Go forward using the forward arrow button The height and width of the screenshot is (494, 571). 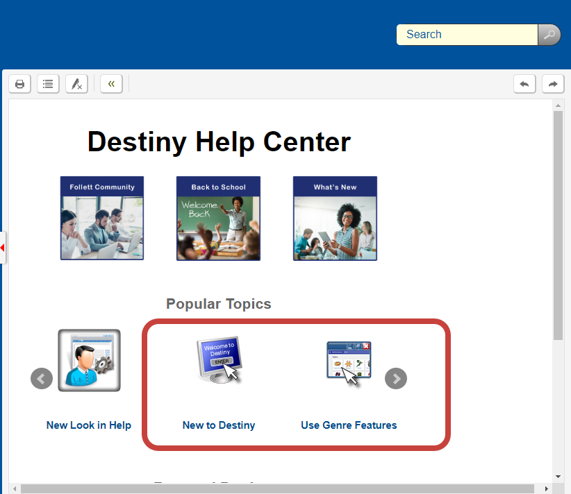coord(553,84)
